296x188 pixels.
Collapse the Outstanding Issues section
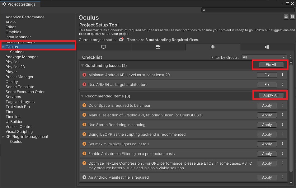82,66
